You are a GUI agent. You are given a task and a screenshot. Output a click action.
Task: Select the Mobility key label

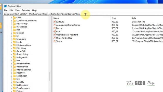(x=20, y=82)
